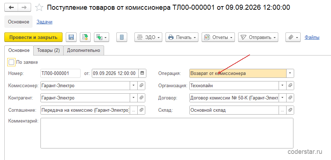331x160 pixels.
Task: Add document to favorites with the star
Action: [39, 8]
